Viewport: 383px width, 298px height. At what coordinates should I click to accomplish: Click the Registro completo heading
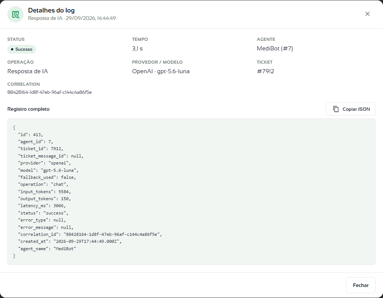pyautogui.click(x=28, y=109)
